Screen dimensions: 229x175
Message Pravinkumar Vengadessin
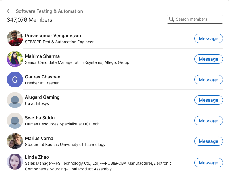[208, 38]
